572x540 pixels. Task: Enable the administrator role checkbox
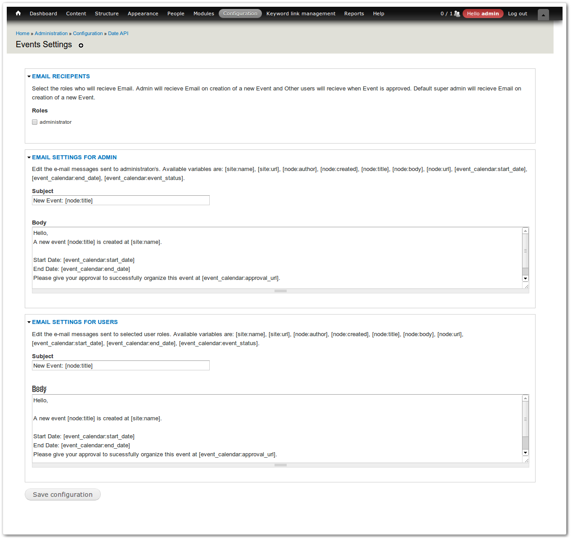point(35,122)
